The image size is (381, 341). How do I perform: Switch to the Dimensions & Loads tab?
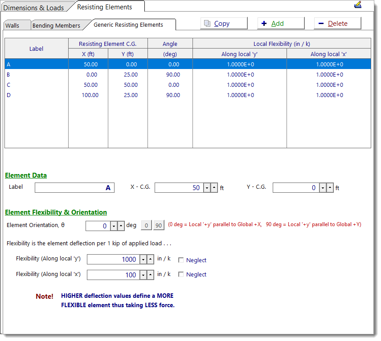(x=34, y=8)
